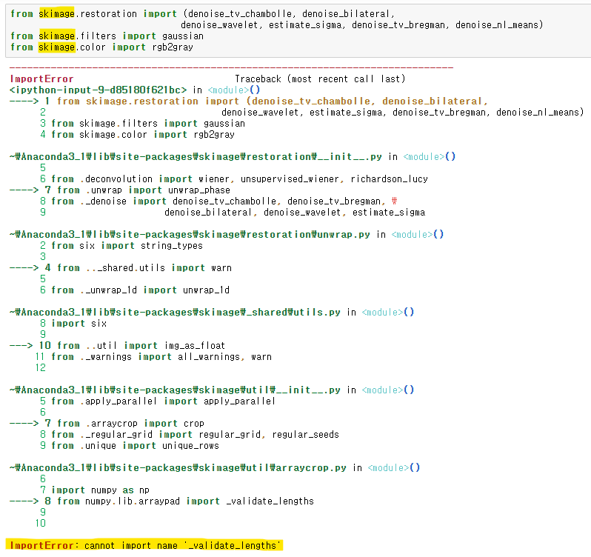Click 'from ..util import img_as_float' line
Image resolution: width=591 pixels, height=557 pixels.
point(141,346)
